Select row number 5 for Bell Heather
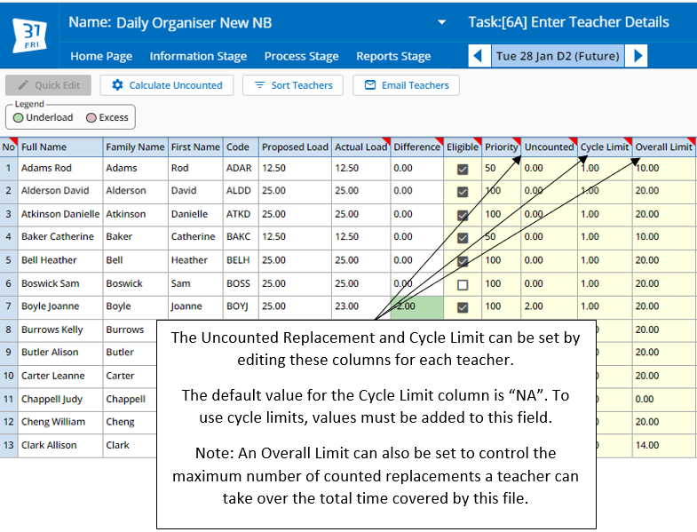Screen dimensions: 697x532 [x=9, y=259]
